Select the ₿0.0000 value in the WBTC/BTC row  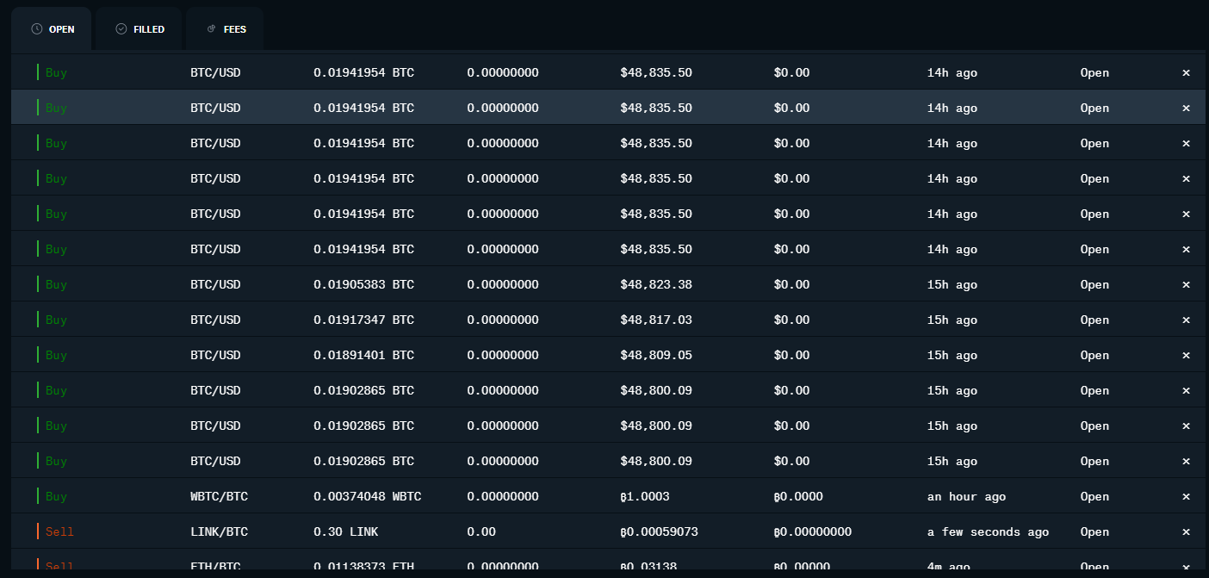(x=798, y=496)
